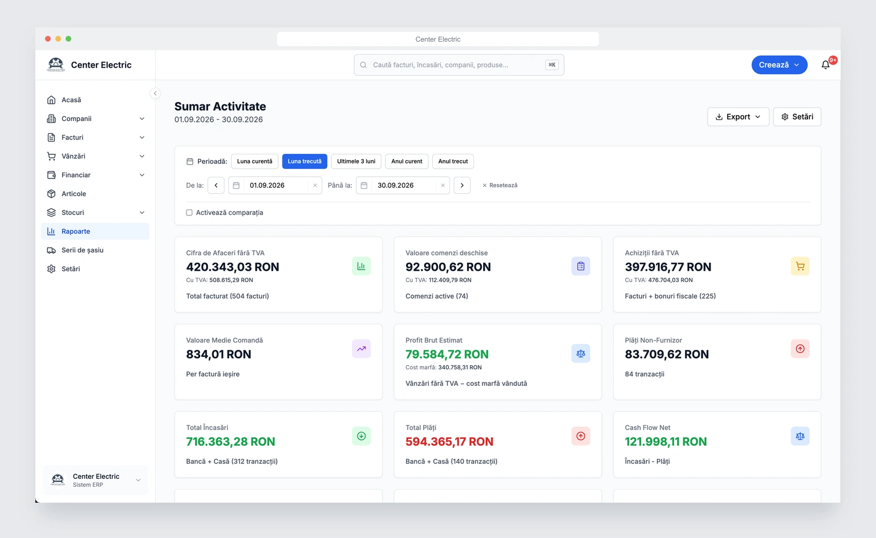The height and width of the screenshot is (538, 876).
Task: Click the trend arrow icon on Valoare Medie Comandă card
Action: pos(361,349)
